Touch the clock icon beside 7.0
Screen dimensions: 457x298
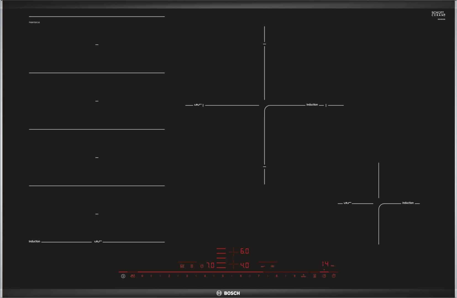click(202, 266)
